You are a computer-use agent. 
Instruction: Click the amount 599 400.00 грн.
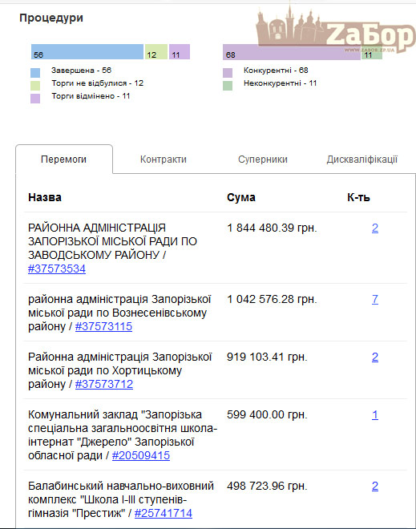[x=267, y=415]
